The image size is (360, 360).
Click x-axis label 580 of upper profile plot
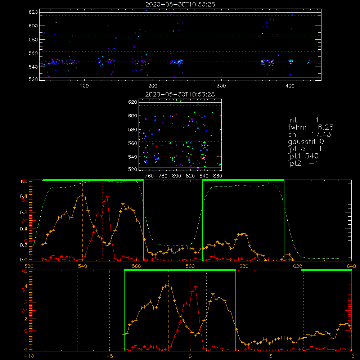coord(190,266)
